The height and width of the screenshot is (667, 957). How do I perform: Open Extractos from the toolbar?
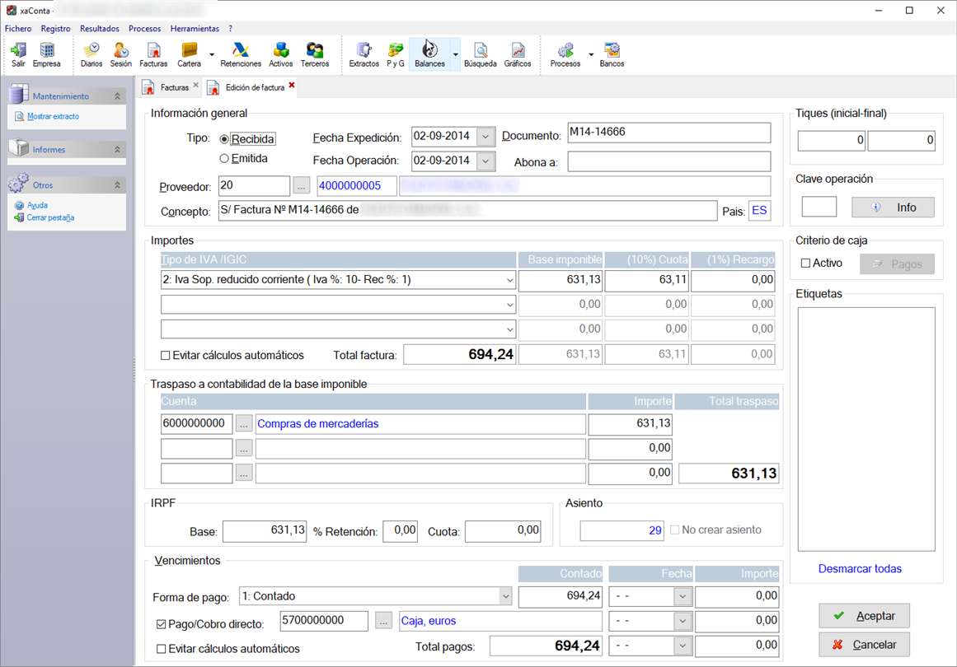(x=364, y=54)
